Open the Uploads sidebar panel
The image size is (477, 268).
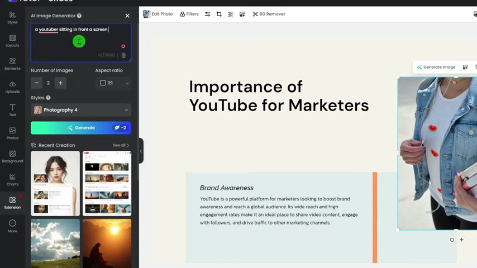12,87
